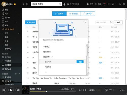Viewport: 127px width, 95px height.
Task: Open HiFi发烧音乐 section
Action: (8, 29)
